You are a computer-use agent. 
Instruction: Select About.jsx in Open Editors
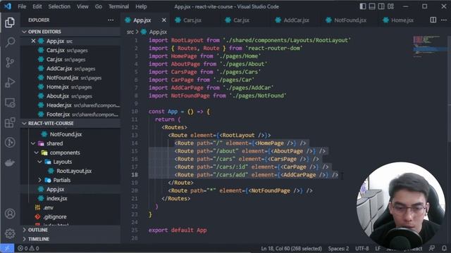click(70, 96)
